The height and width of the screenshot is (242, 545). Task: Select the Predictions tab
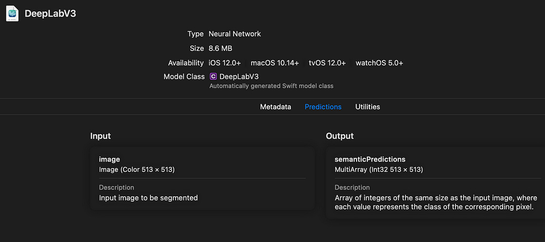coord(323,107)
